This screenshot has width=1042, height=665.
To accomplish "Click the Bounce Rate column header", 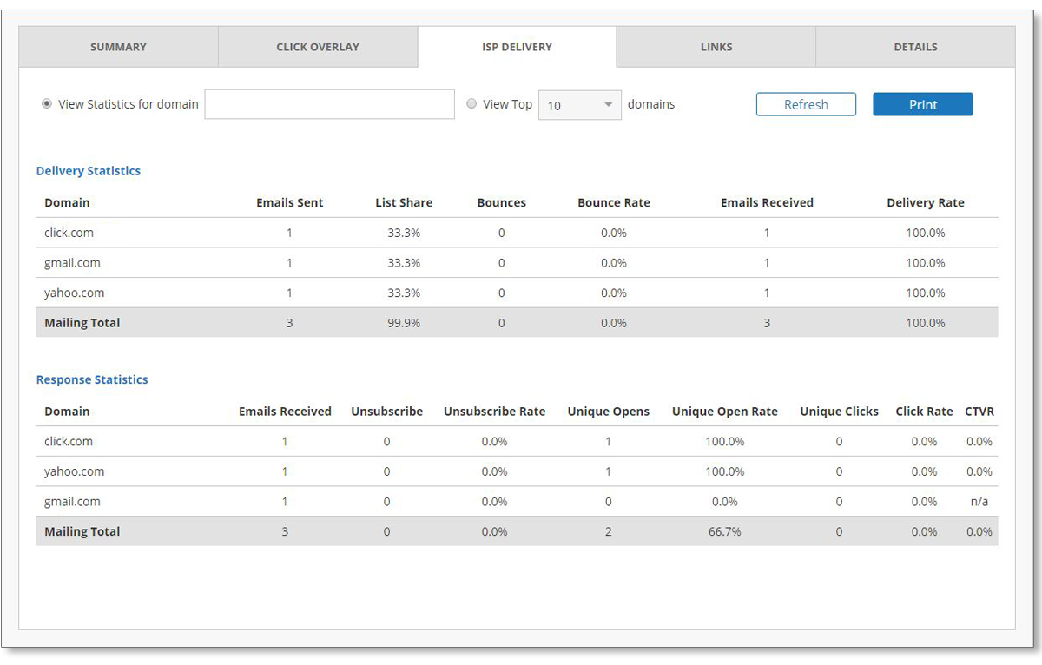I will pos(614,202).
